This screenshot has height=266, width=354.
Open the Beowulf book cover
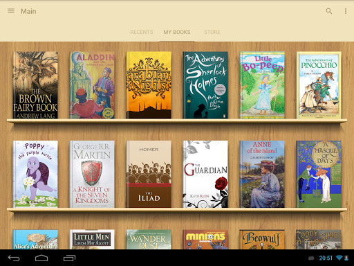[x=262, y=240]
